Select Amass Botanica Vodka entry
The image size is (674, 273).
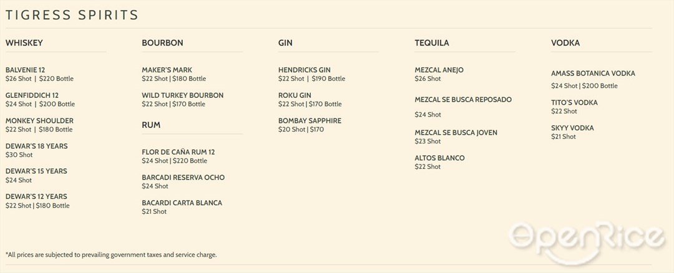click(593, 74)
